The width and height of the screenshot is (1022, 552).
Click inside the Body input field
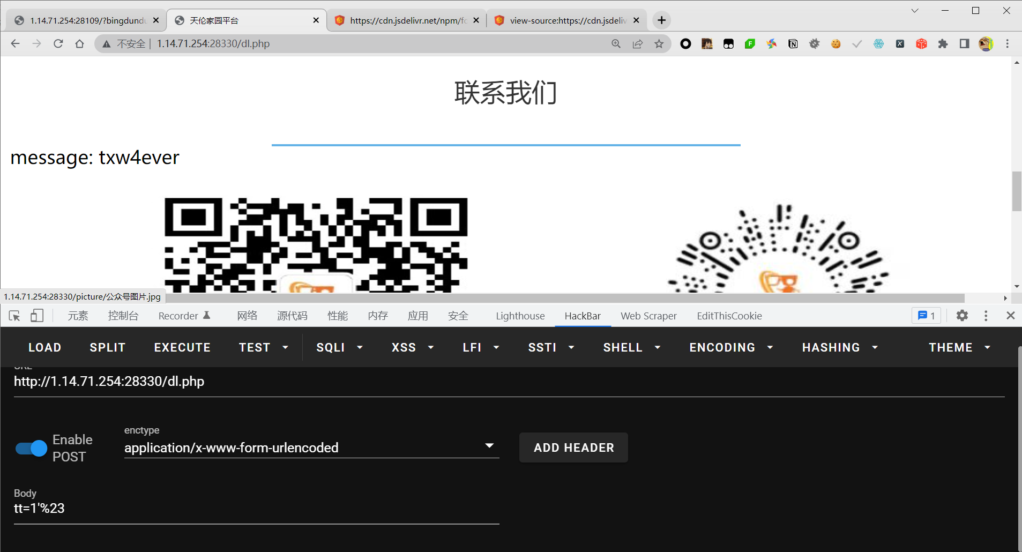(214, 508)
